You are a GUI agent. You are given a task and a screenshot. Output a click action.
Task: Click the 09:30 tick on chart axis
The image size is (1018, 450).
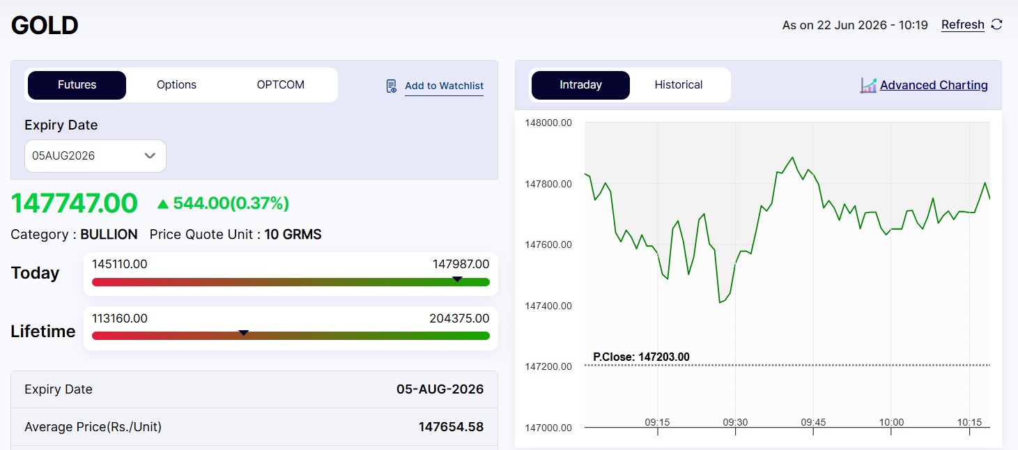[735, 422]
